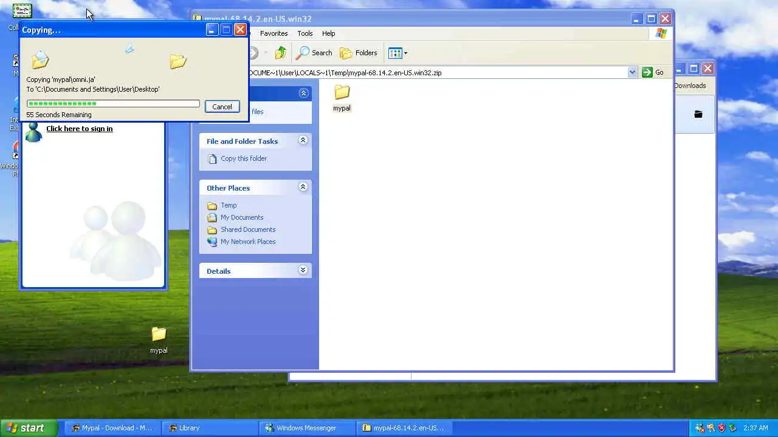Viewport: 778px width, 437px height.
Task: Cancel the file copying operation
Action: point(222,107)
